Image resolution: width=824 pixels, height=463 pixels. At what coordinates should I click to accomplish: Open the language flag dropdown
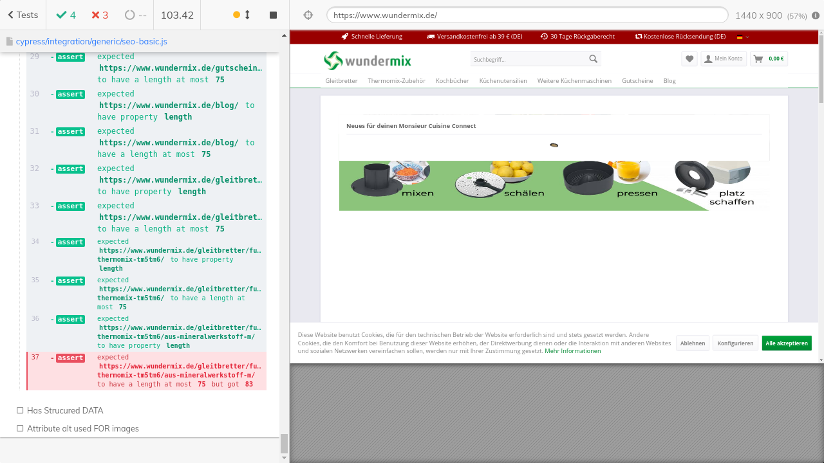(743, 37)
